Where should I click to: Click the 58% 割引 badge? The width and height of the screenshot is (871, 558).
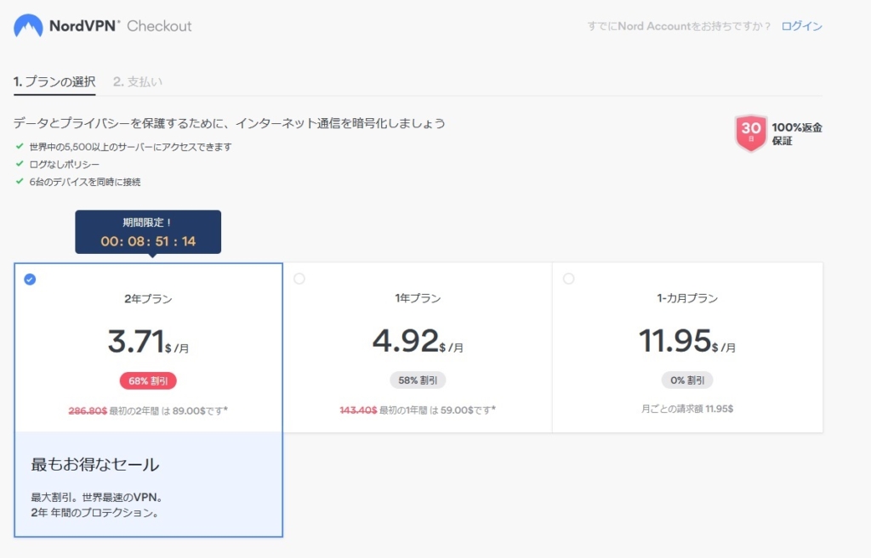pyautogui.click(x=418, y=380)
